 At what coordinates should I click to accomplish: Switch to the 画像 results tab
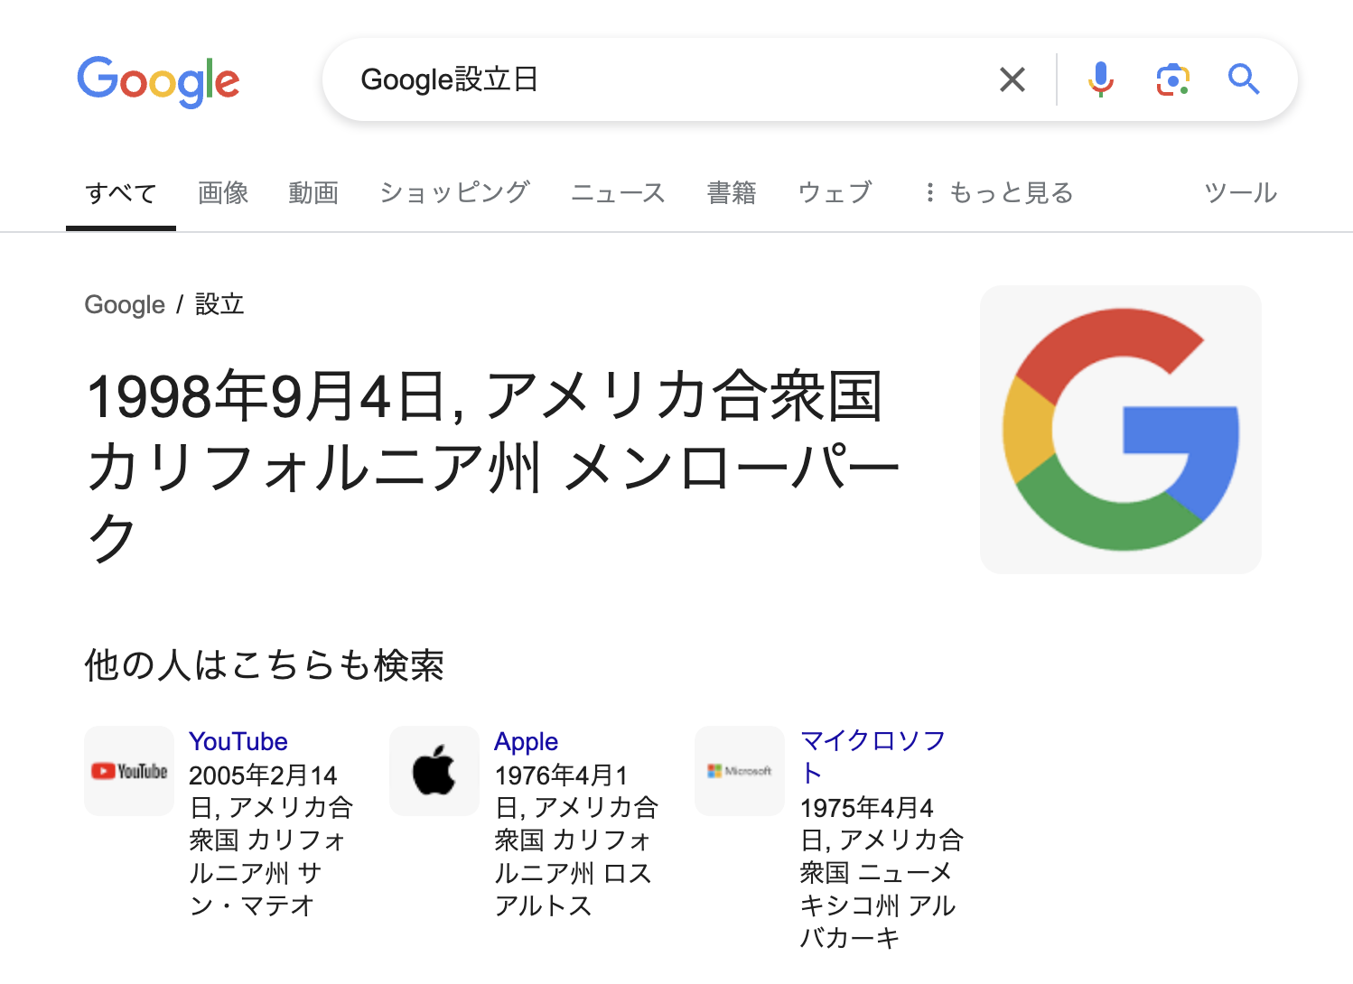click(222, 192)
